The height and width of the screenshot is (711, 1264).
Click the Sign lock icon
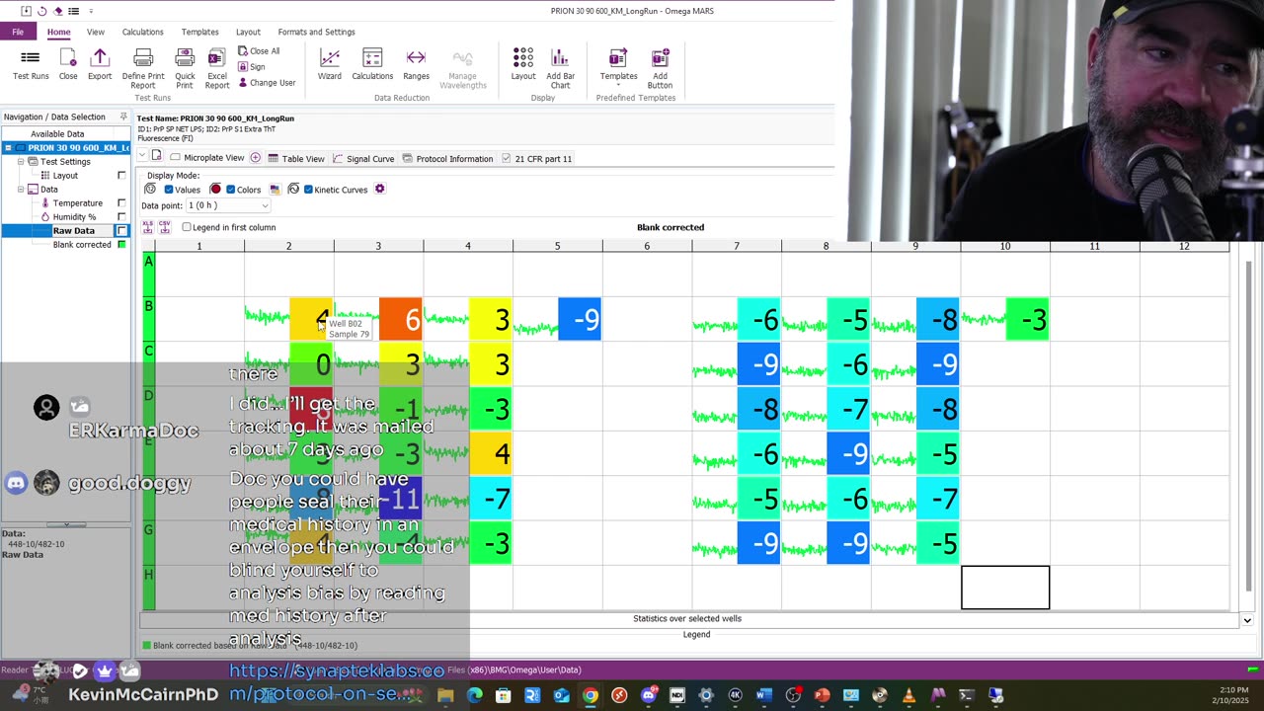tap(243, 67)
